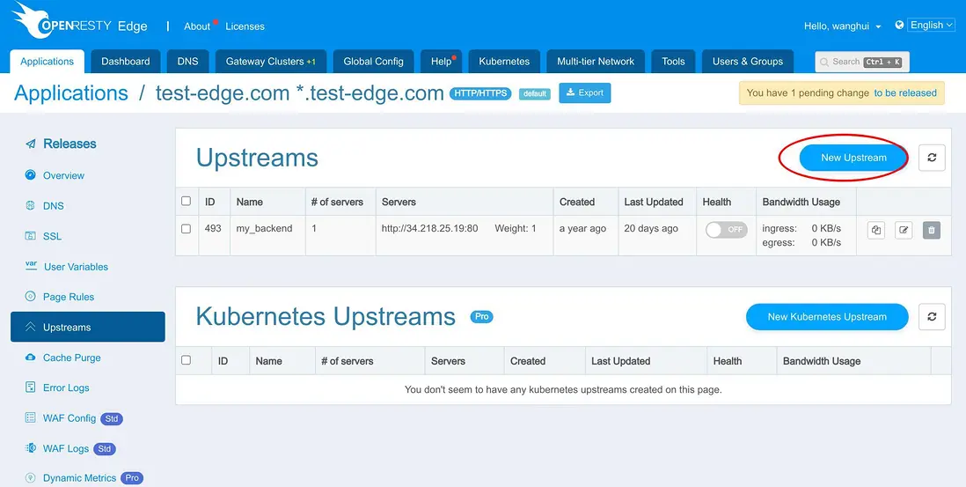Open the Licenses link in header

pos(245,26)
